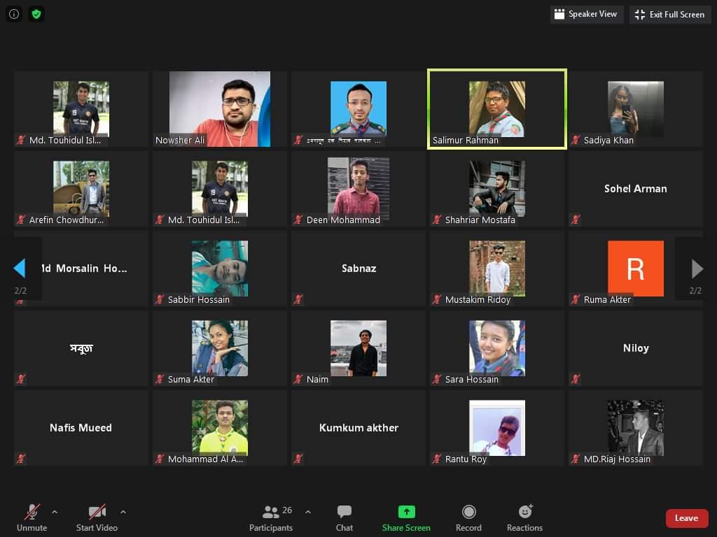Switch to Speaker View

pos(586,14)
